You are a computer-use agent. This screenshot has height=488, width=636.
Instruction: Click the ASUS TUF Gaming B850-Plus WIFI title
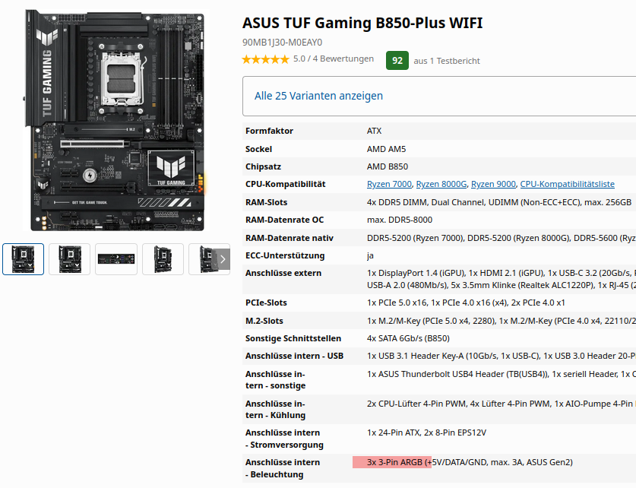click(x=362, y=23)
